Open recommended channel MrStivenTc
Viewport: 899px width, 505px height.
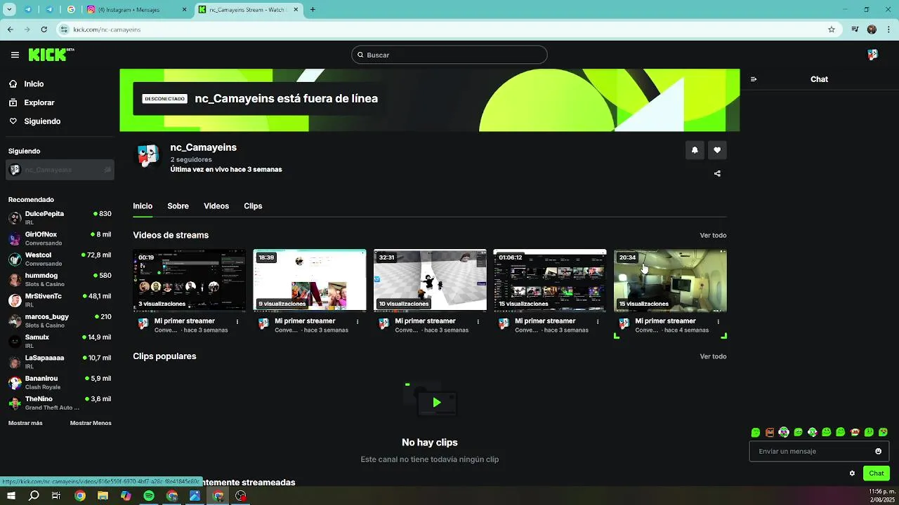(60, 300)
